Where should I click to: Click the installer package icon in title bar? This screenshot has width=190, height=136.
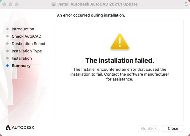click(54, 4)
